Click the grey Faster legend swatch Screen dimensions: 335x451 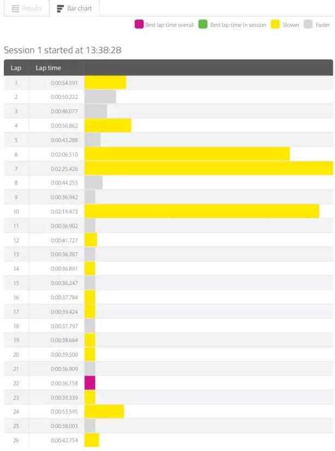(308, 25)
